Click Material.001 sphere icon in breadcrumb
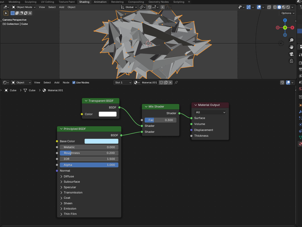302x227 pixels. click(44, 90)
